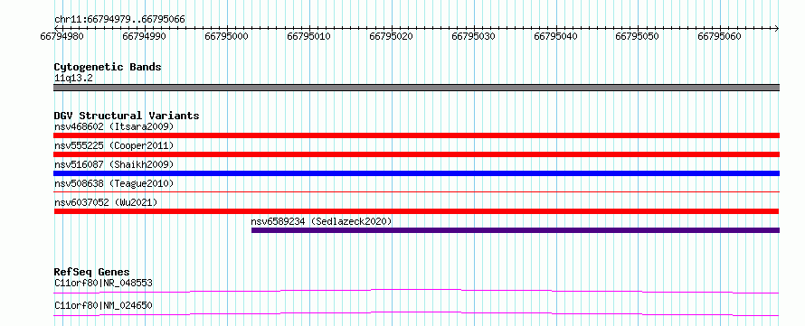Image resolution: width=805 pixels, height=326 pixels.
Task: Open gene label C11orf80|NM_024650
Action: 103,306
